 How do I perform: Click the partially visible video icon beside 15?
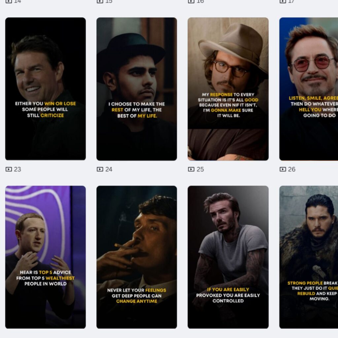click(x=100, y=1)
